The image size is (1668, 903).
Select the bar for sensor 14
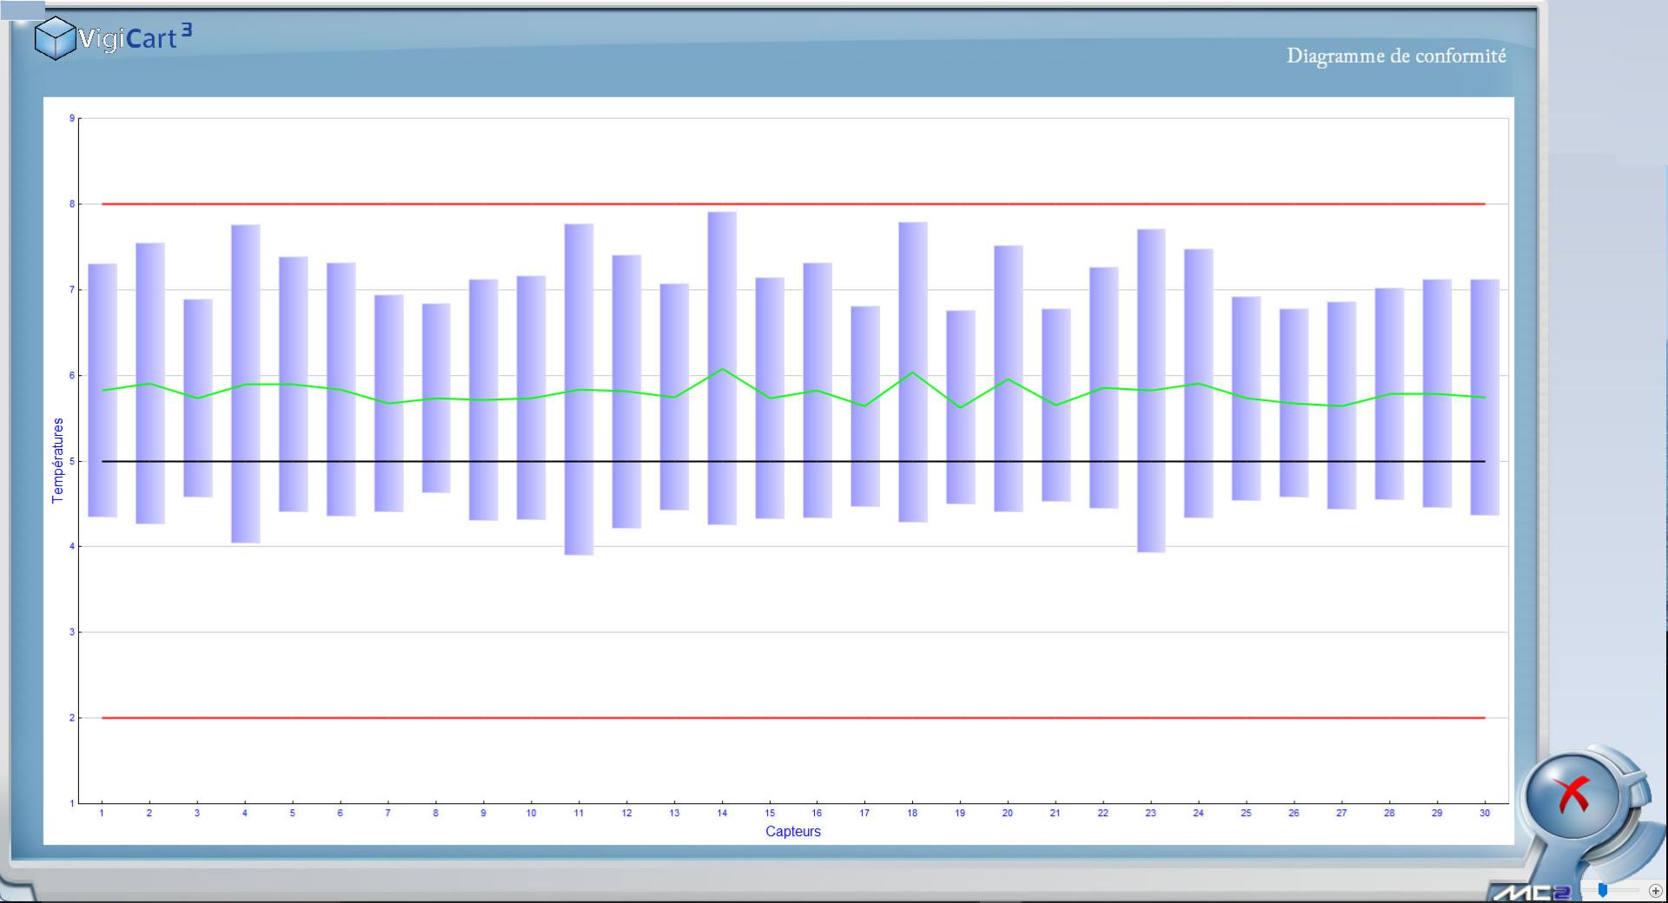click(722, 368)
